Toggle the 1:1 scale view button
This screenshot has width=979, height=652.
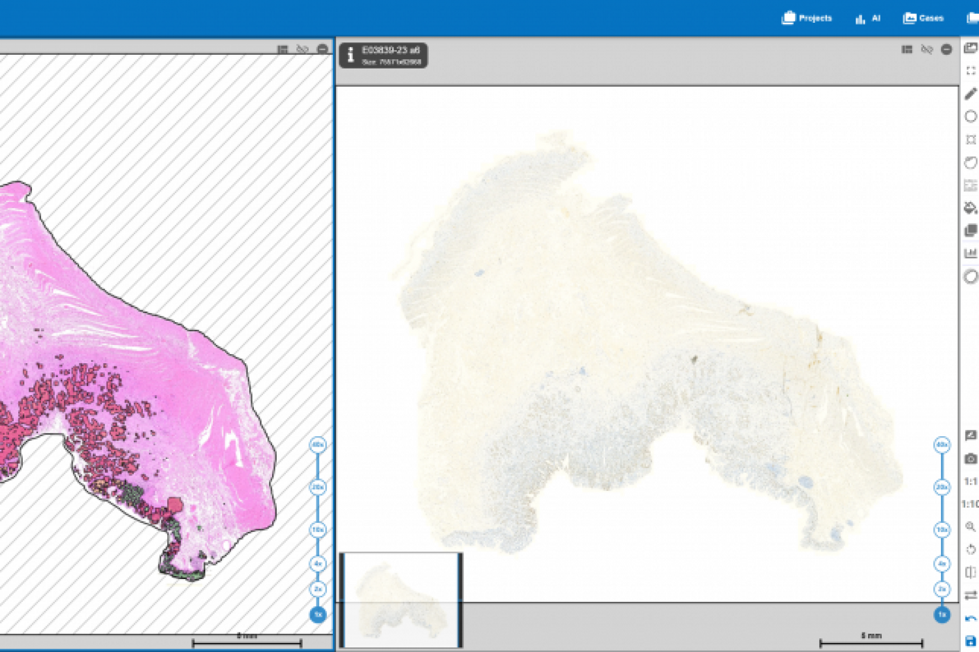[x=971, y=482]
